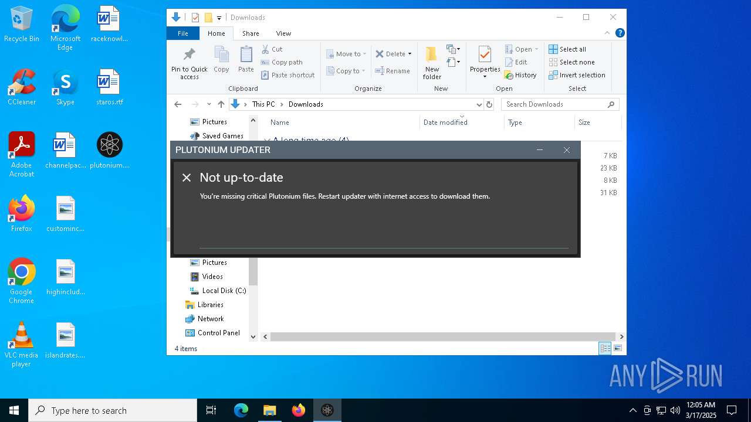
Task: Select plutonium desktop icon
Action: 110,151
